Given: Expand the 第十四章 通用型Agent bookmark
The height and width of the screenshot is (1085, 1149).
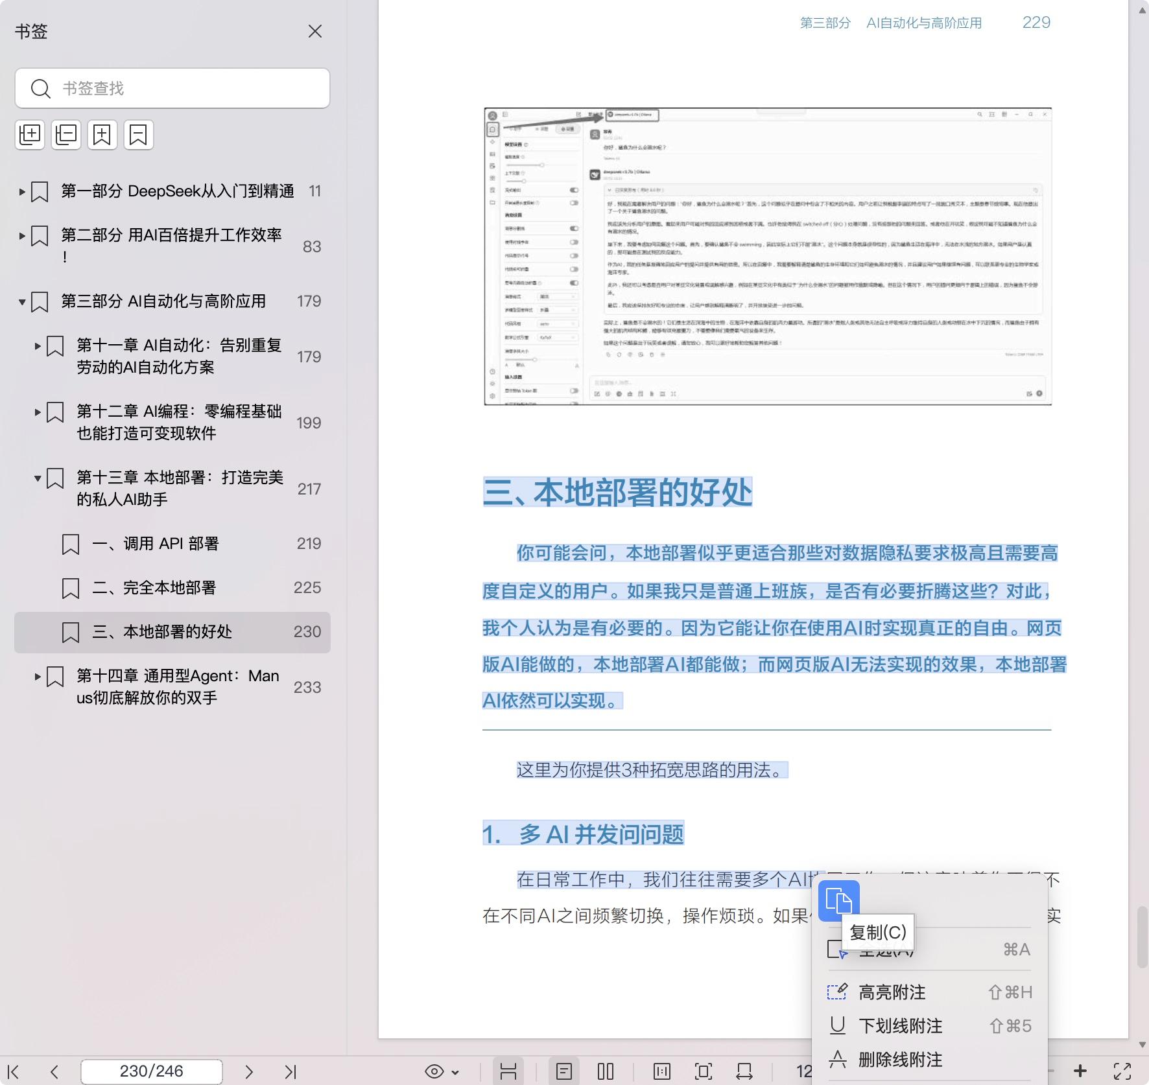Looking at the screenshot, I should [37, 676].
